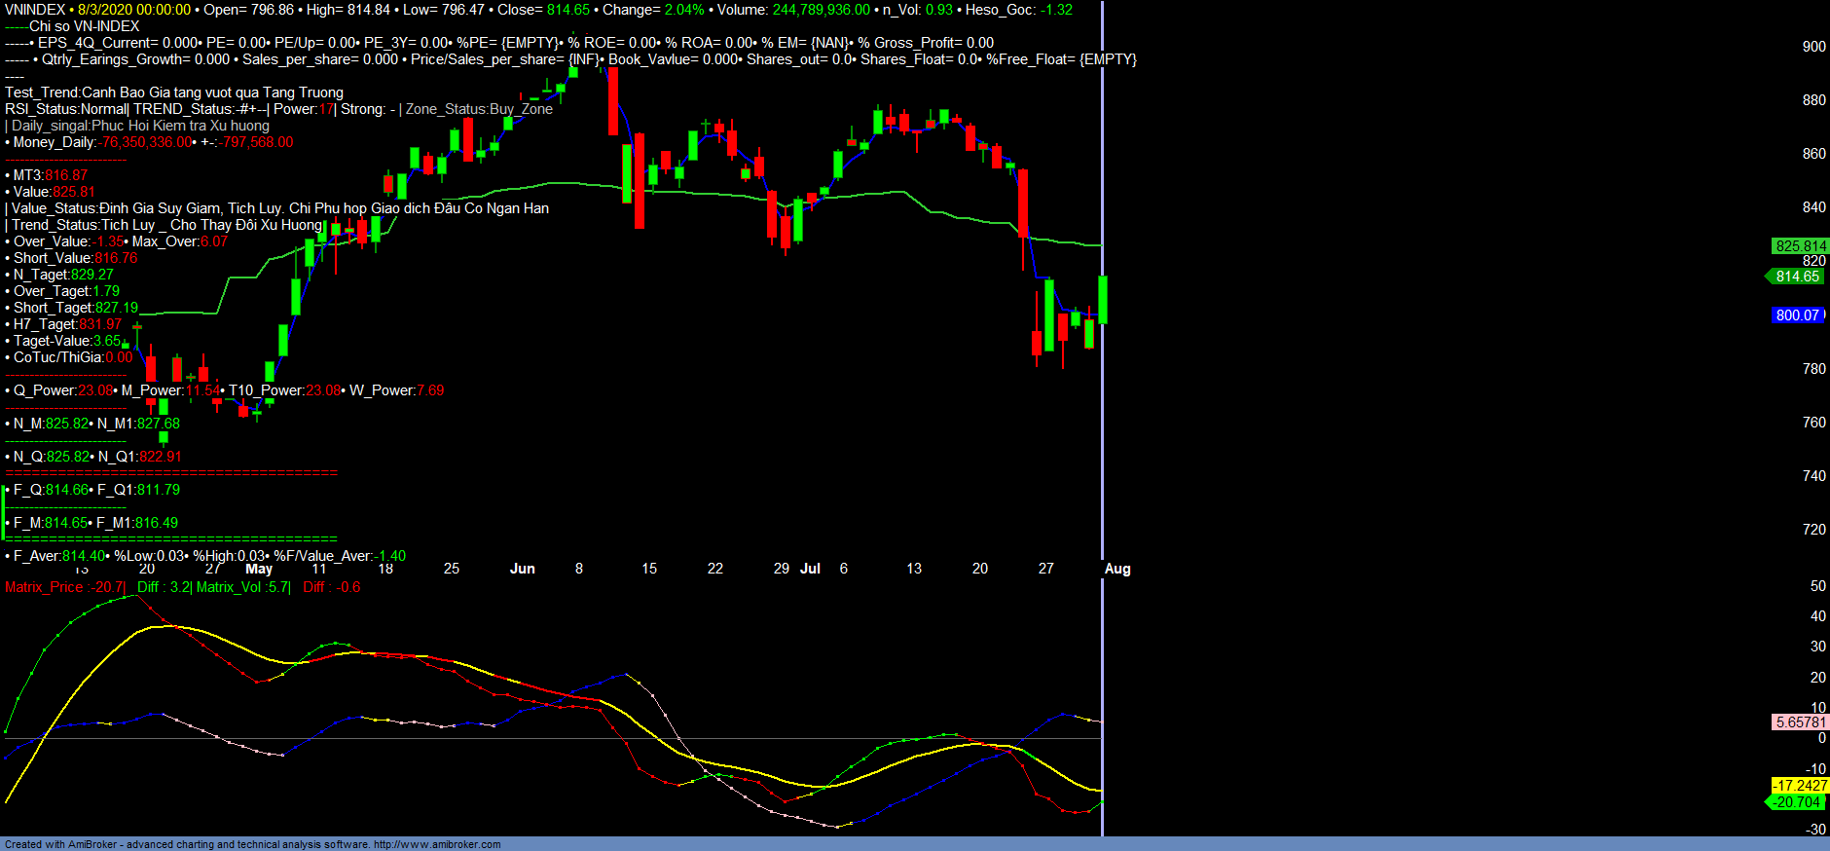Image resolution: width=1830 pixels, height=851 pixels.
Task: Select the pink 5.65781 indicator value label
Action: tap(1800, 722)
